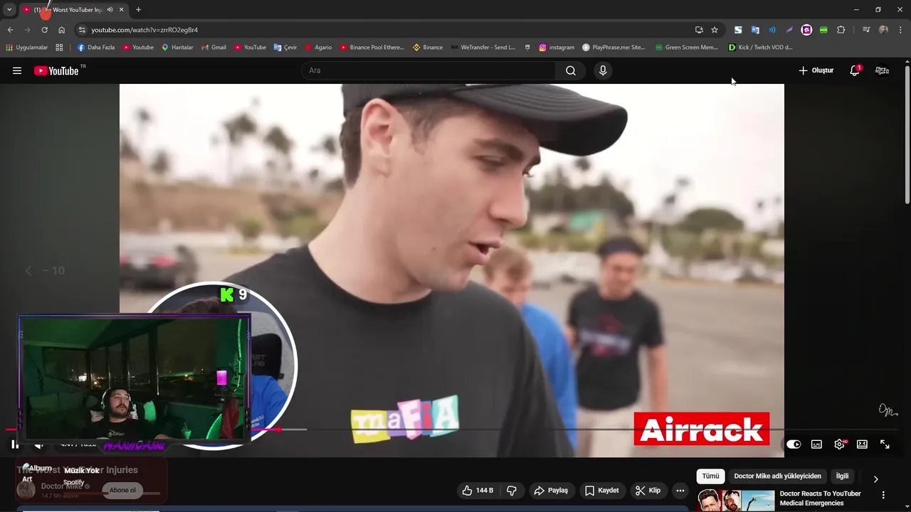911x512 pixels.
Task: Open Chrome profile avatar
Action: (x=883, y=30)
